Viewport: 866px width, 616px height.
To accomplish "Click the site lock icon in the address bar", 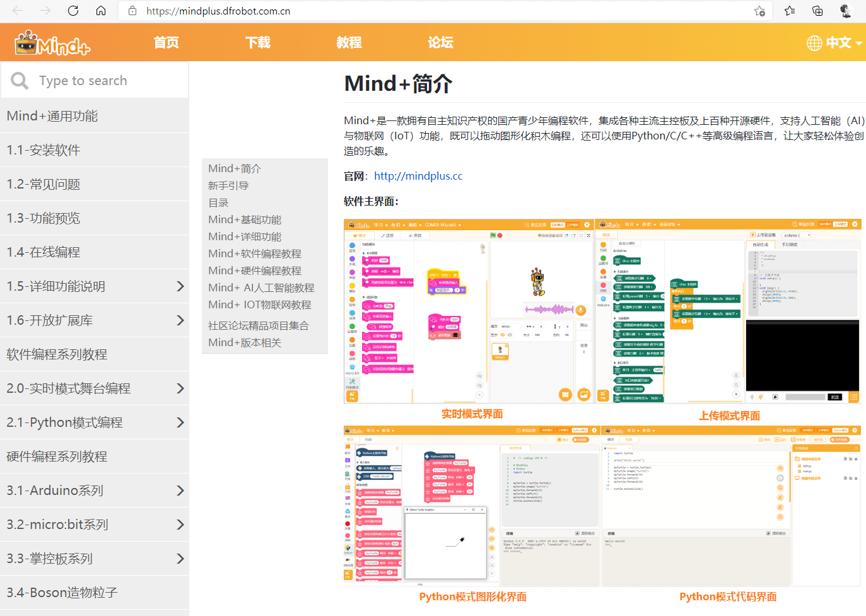I will (132, 11).
